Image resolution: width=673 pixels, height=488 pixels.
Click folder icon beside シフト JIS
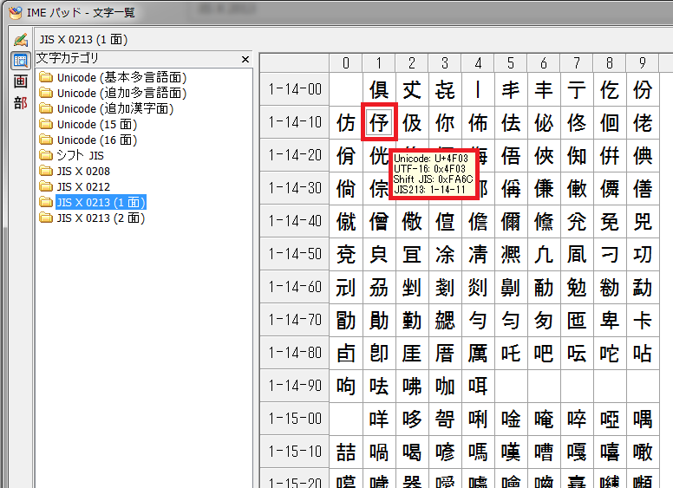click(x=46, y=155)
